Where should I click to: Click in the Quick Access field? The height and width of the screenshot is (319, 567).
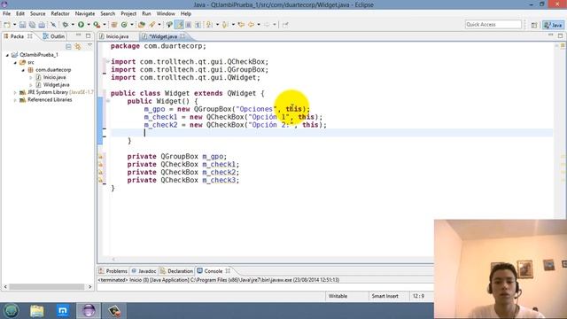(493, 25)
